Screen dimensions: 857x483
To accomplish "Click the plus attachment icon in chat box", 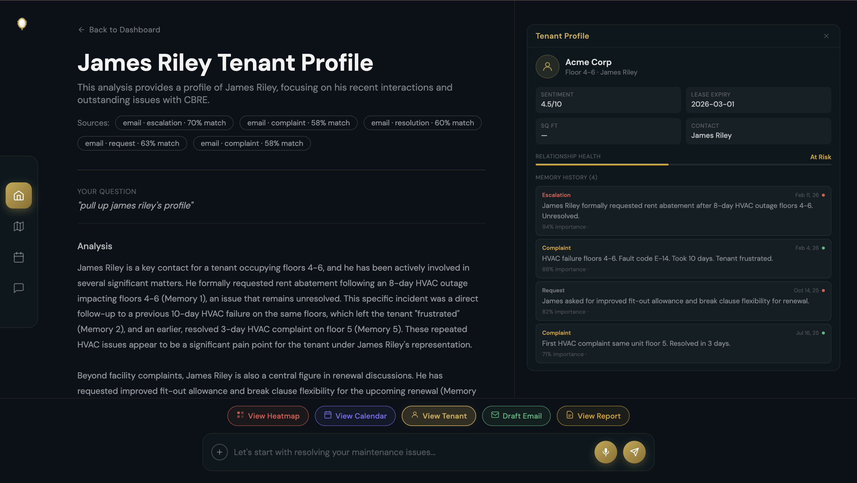I will tap(220, 452).
